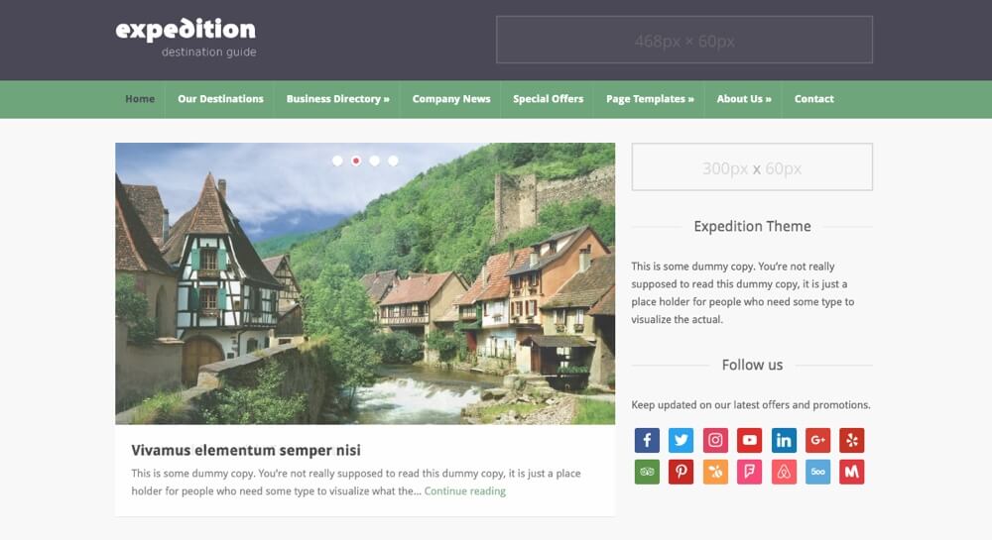Click the Pinterest icon

pos(681,472)
